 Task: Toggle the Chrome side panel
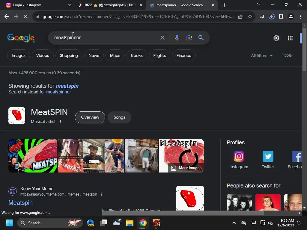click(281, 17)
